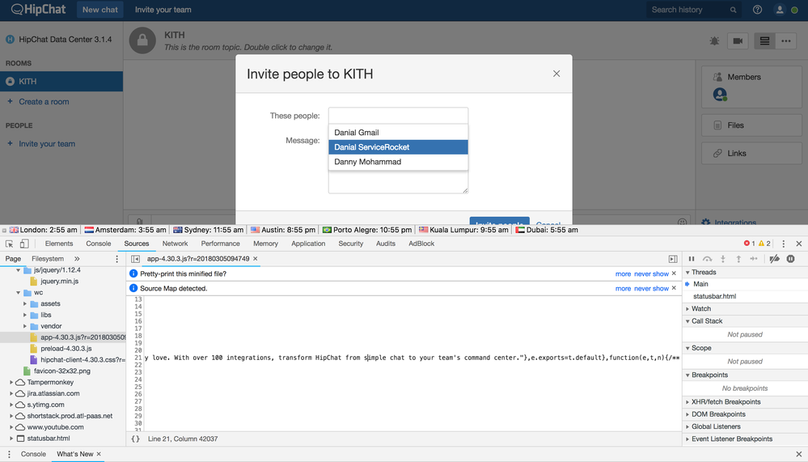The height and width of the screenshot is (462, 808).
Task: Click Invite your team sidebar link
Action: (47, 144)
